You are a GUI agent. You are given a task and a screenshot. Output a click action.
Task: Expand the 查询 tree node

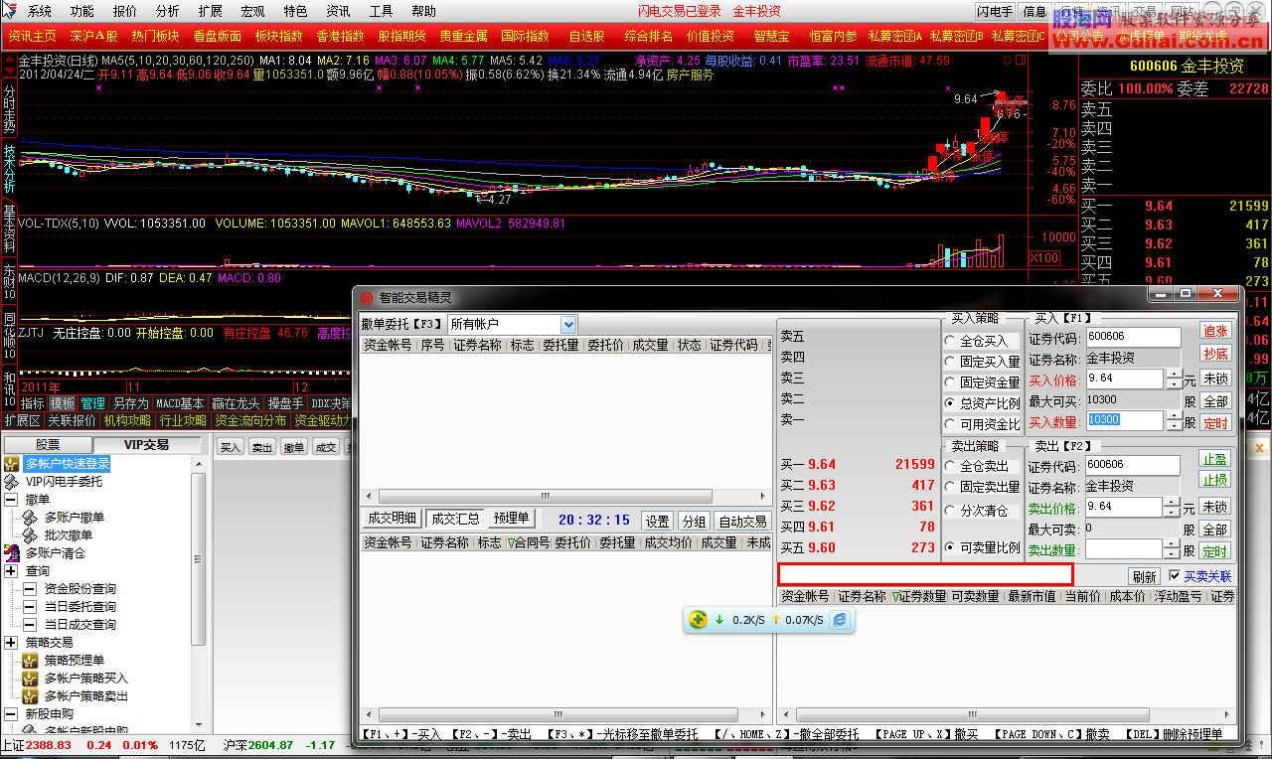coord(11,571)
